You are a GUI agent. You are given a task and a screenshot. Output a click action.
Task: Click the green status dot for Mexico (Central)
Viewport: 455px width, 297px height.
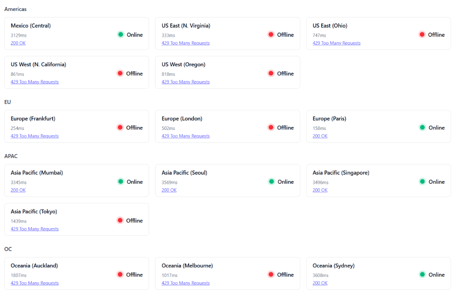121,34
